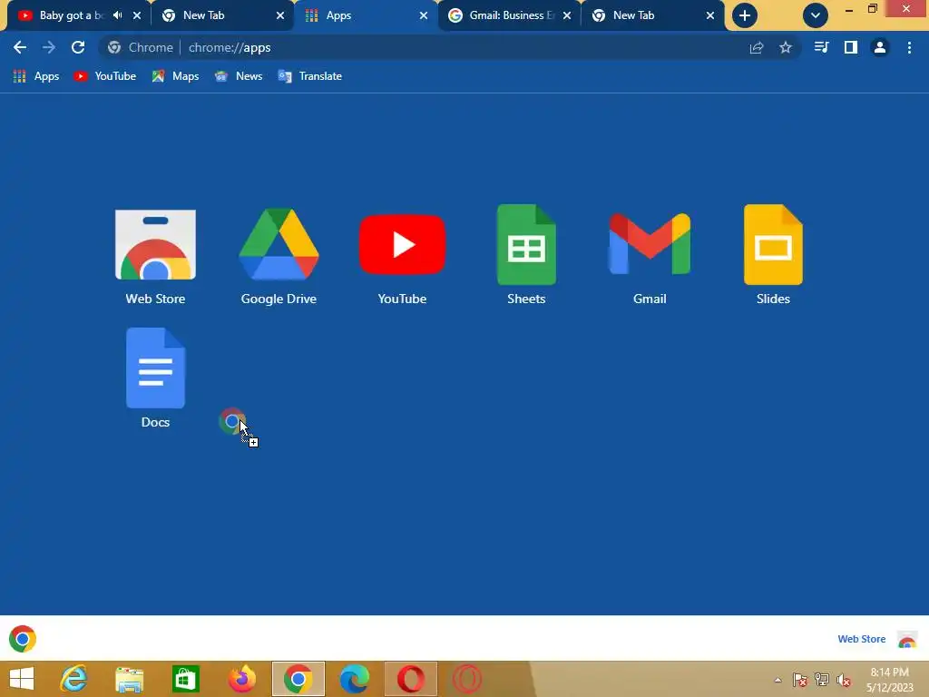Close the Apps tab
Screen dimensions: 929x697
424,15
